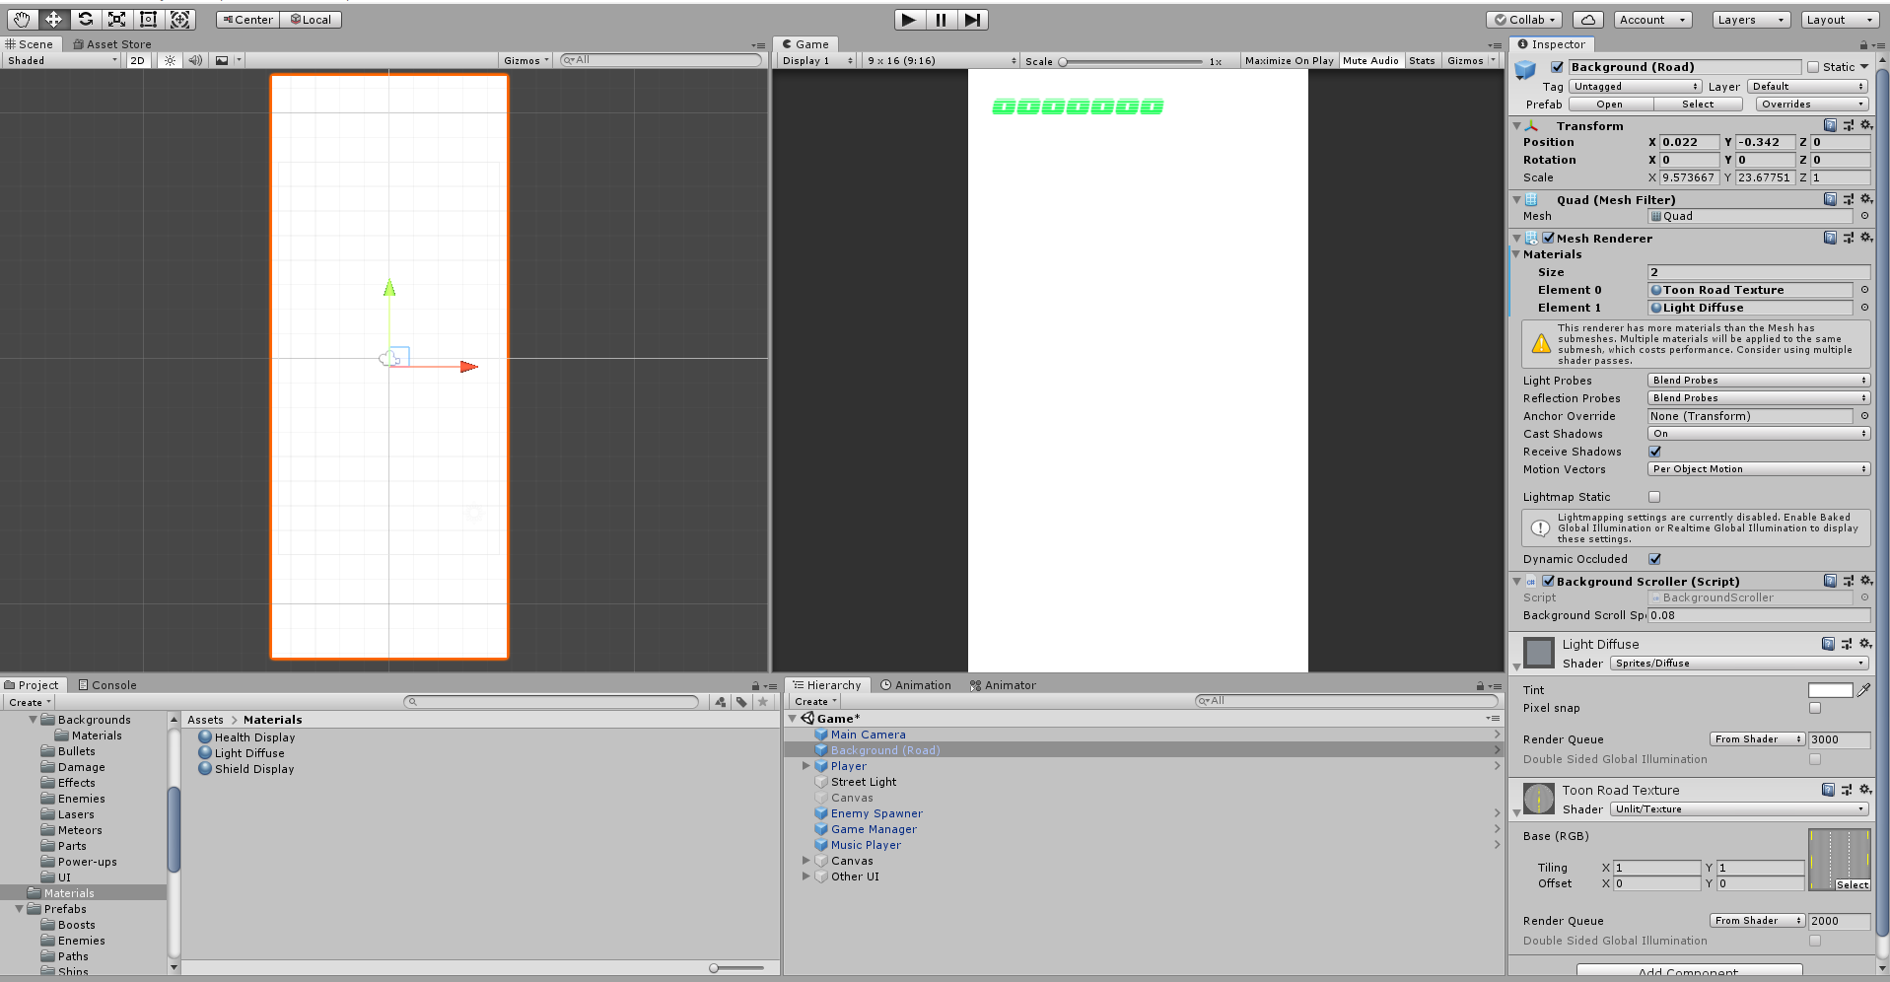Toggle 2D mode in Scene view

[137, 60]
